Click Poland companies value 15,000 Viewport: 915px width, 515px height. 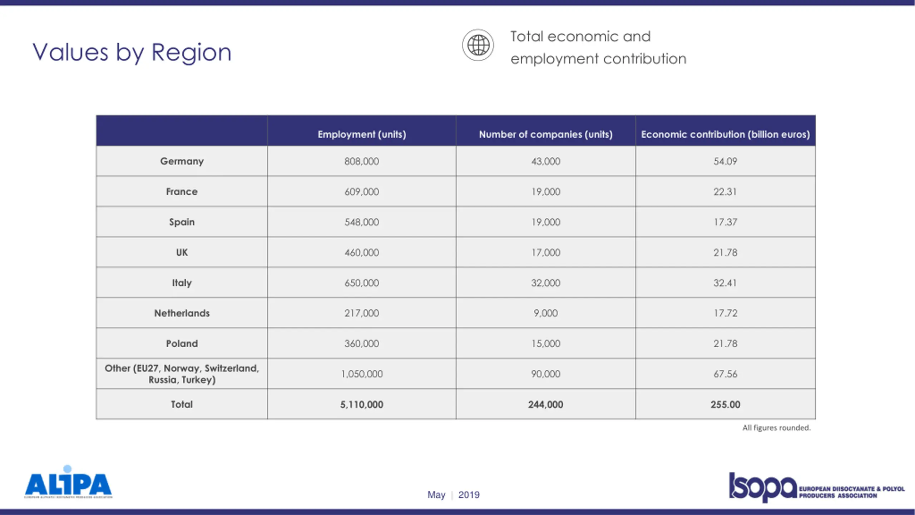click(546, 344)
